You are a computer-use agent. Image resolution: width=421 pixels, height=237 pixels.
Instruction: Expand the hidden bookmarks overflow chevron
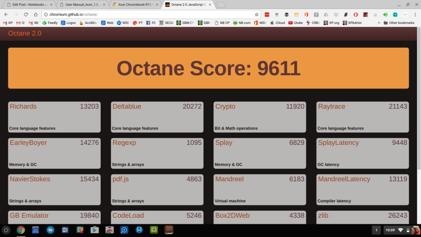tap(379, 23)
